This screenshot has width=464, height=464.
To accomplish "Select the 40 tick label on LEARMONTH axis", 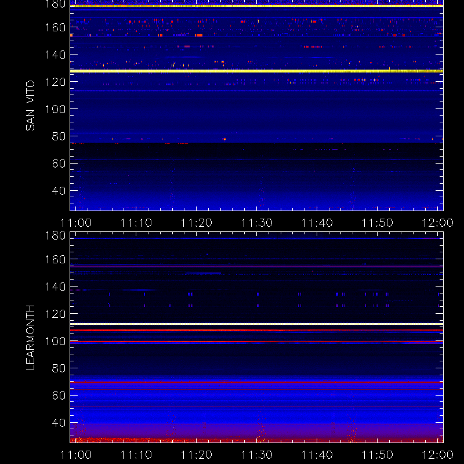I will 59,423.
